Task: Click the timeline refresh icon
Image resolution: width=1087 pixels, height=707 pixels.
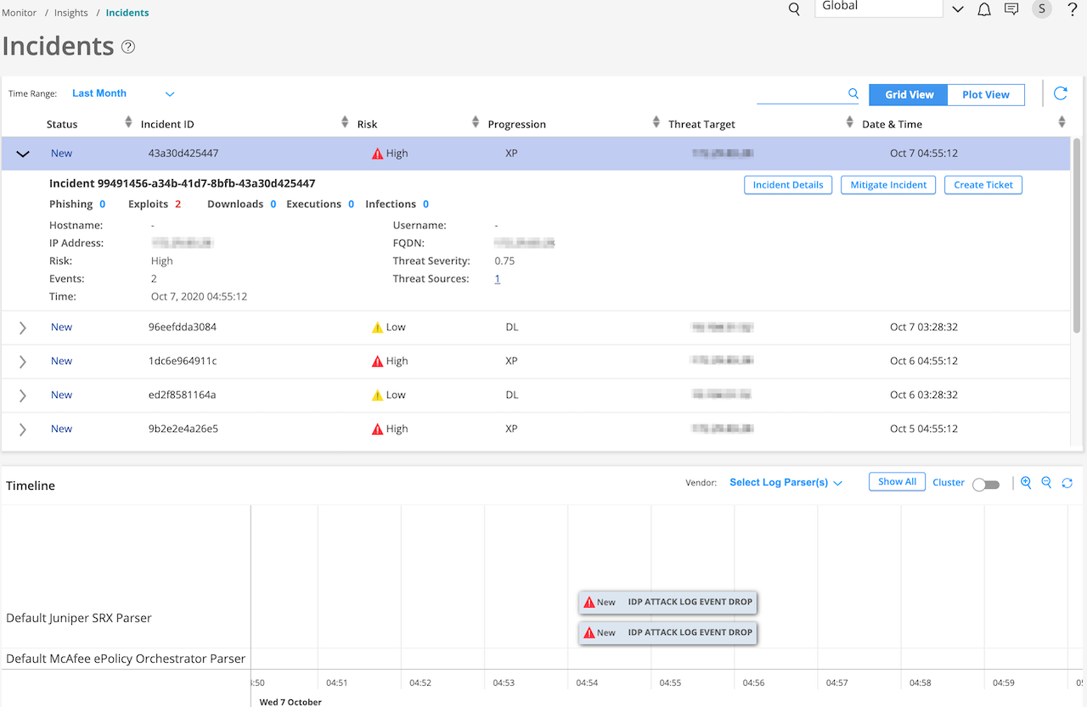Action: point(1067,483)
